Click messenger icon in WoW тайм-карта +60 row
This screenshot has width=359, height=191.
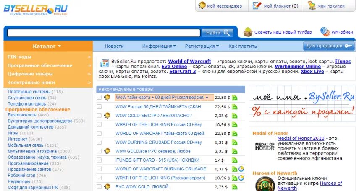pos(107,97)
